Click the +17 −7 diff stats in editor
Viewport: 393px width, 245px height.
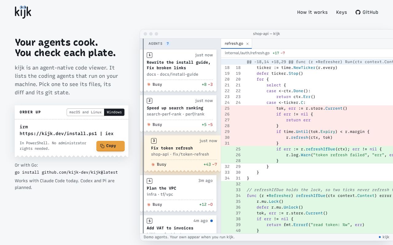coord(279,53)
